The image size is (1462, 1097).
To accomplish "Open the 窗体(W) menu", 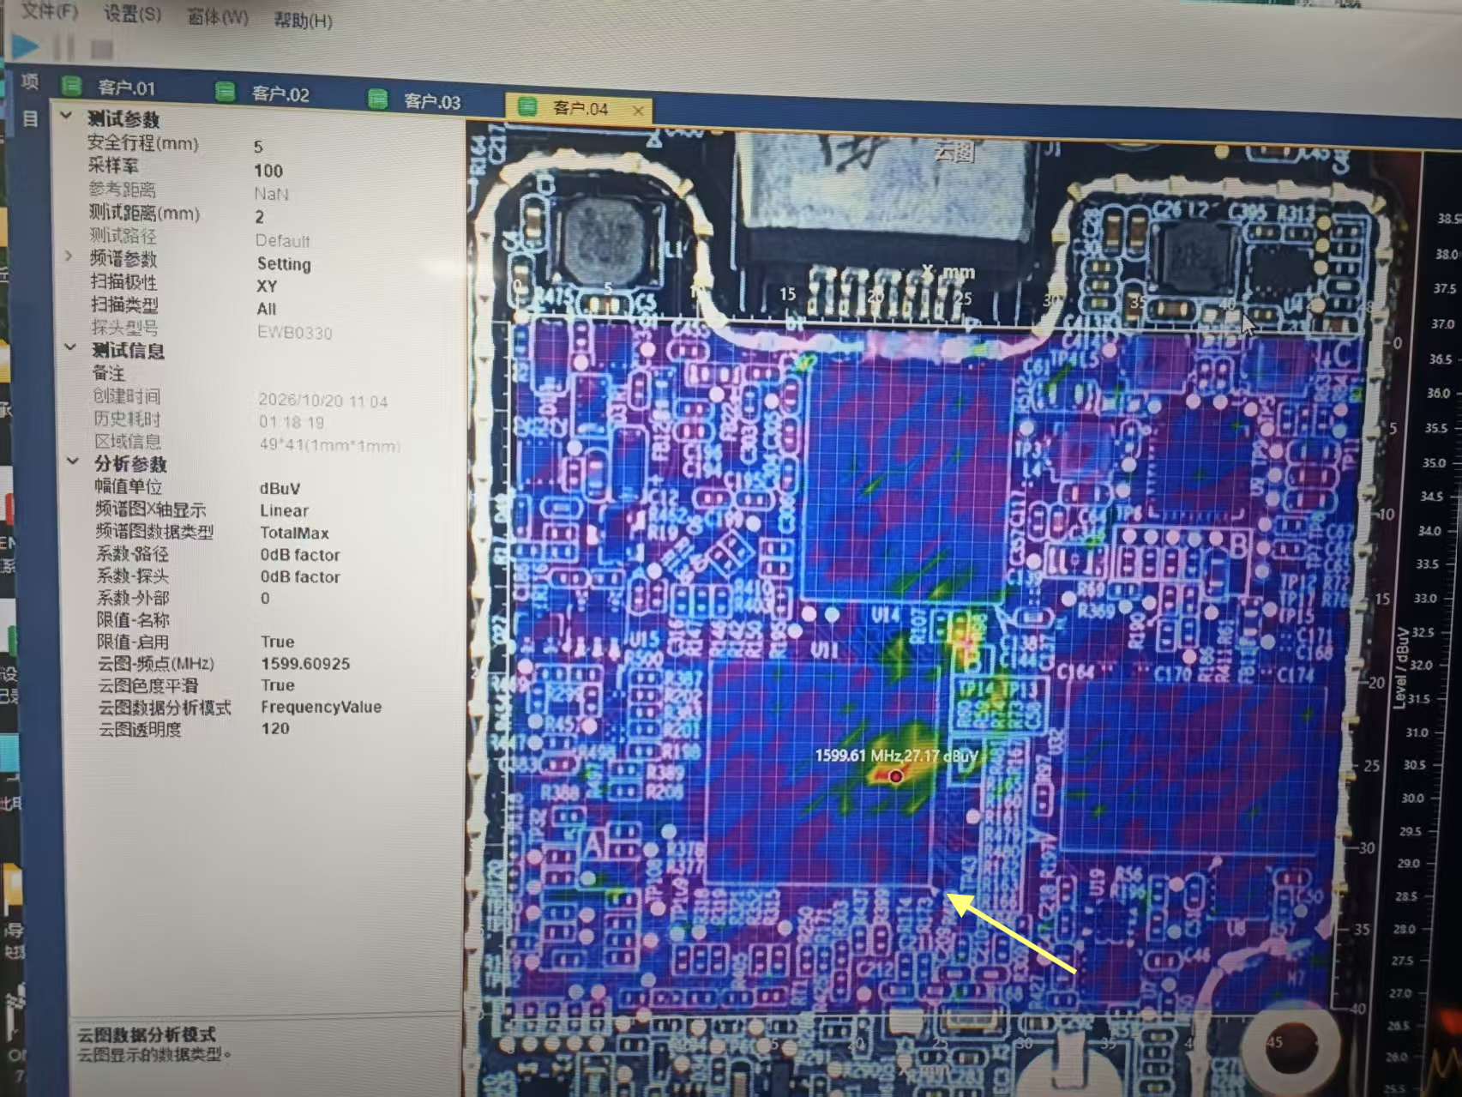I will 218,17.
